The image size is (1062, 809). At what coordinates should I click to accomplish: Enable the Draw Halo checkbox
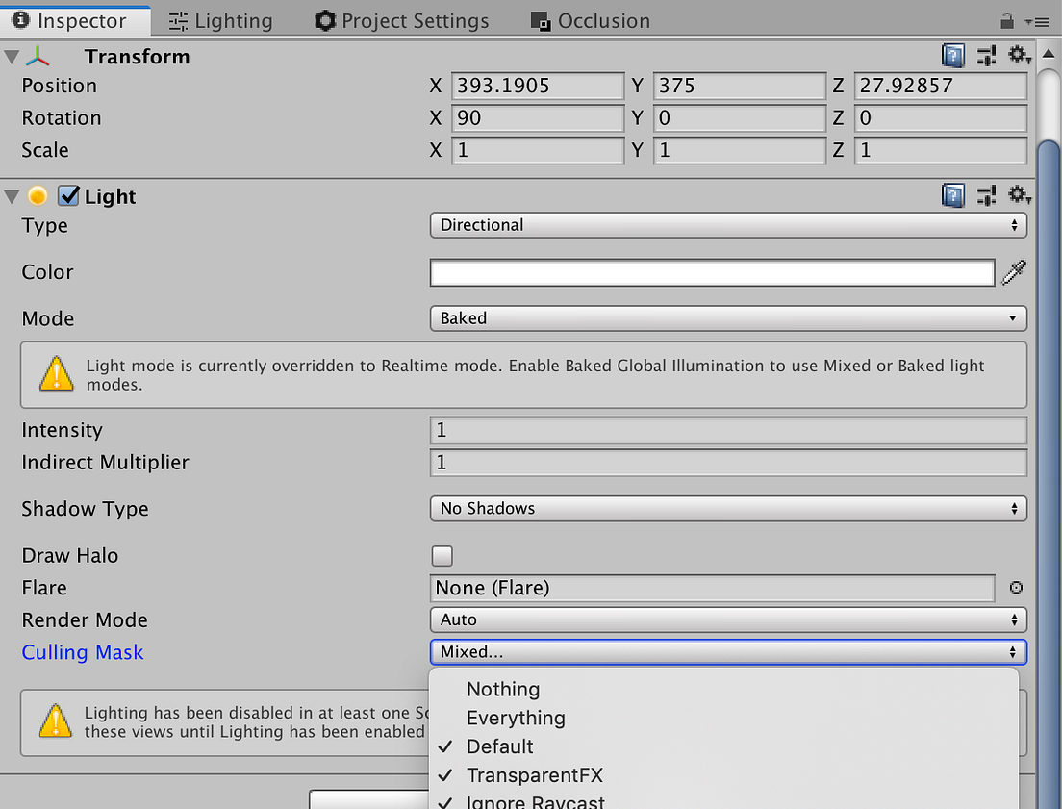(442, 555)
